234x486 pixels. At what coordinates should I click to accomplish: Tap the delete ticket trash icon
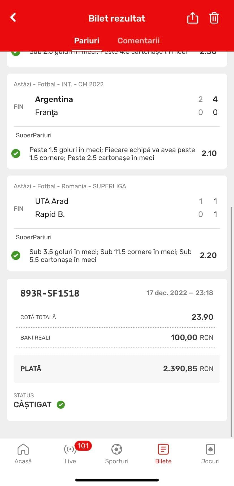click(214, 18)
